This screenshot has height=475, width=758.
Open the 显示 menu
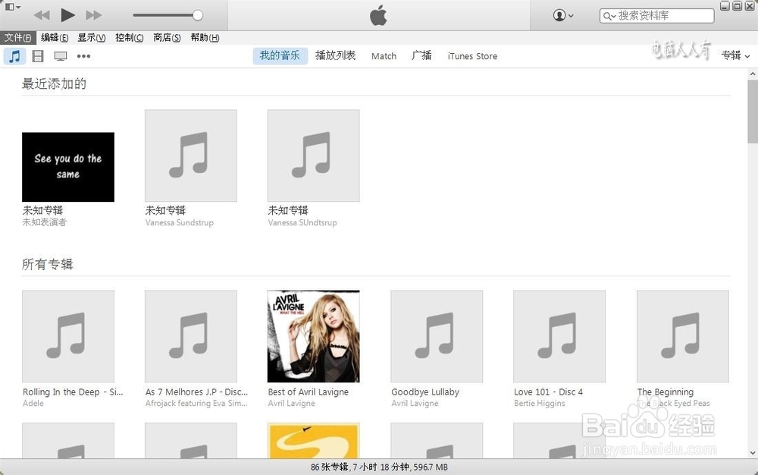tap(92, 38)
